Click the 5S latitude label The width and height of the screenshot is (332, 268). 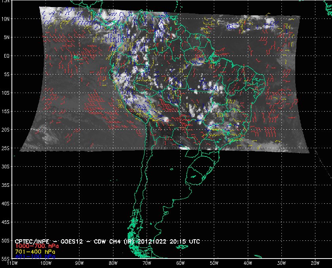click(7, 74)
